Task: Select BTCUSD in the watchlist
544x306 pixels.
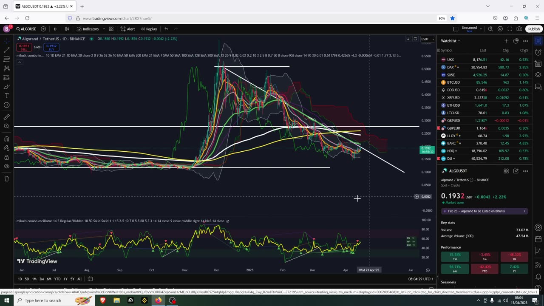Action: click(x=484, y=82)
